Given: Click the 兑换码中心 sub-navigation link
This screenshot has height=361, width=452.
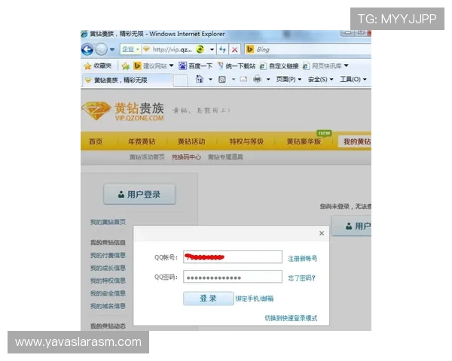Looking at the screenshot, I should [x=186, y=157].
